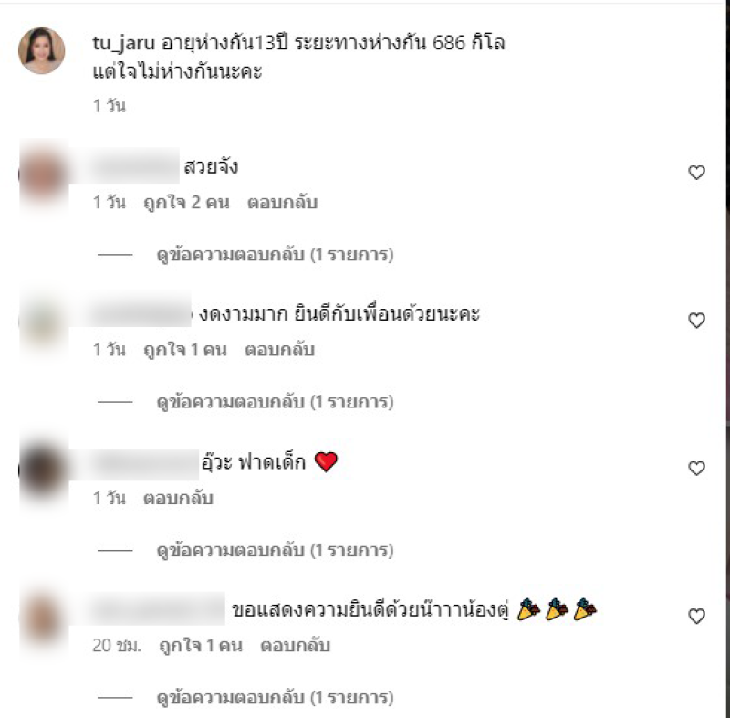This screenshot has height=718, width=730.
Task: Tap heart on อุ๊วะ ฟาดเด็ก comment
Action: click(696, 468)
